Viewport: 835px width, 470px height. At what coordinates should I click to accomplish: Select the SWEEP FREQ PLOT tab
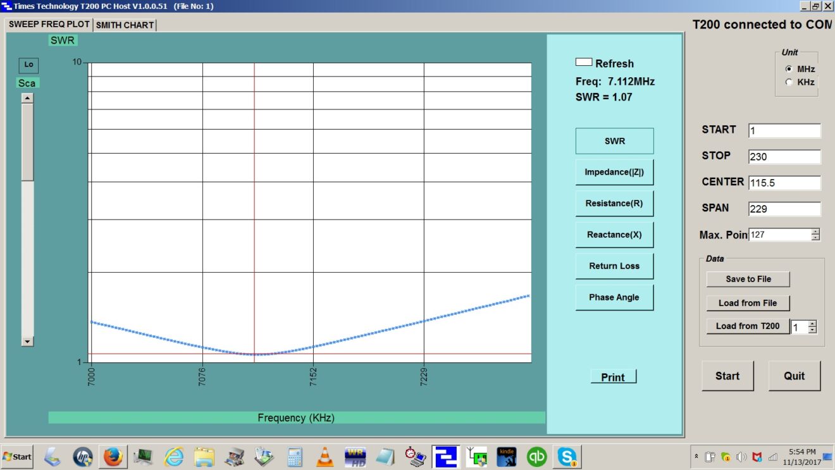coord(49,24)
